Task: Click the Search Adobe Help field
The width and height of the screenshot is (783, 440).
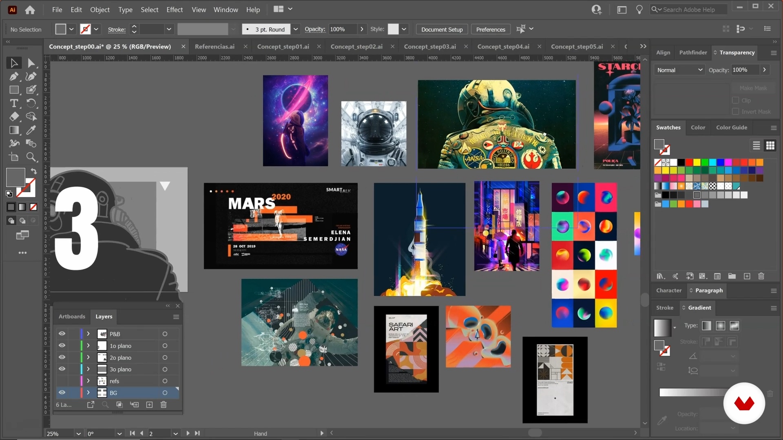Action: 688,9
